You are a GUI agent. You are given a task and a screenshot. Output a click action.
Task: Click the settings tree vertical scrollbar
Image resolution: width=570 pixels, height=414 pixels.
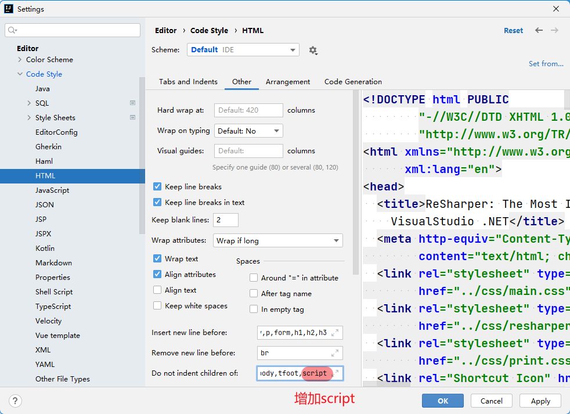click(x=142, y=156)
